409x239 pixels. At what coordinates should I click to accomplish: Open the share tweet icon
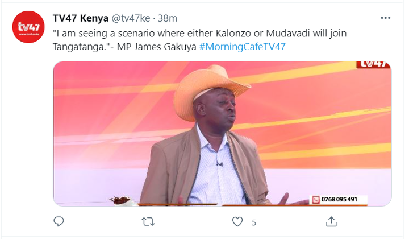(x=331, y=221)
